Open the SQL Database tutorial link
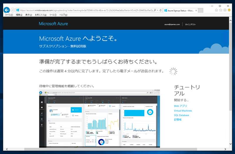235x154 pixels. tap(181, 115)
